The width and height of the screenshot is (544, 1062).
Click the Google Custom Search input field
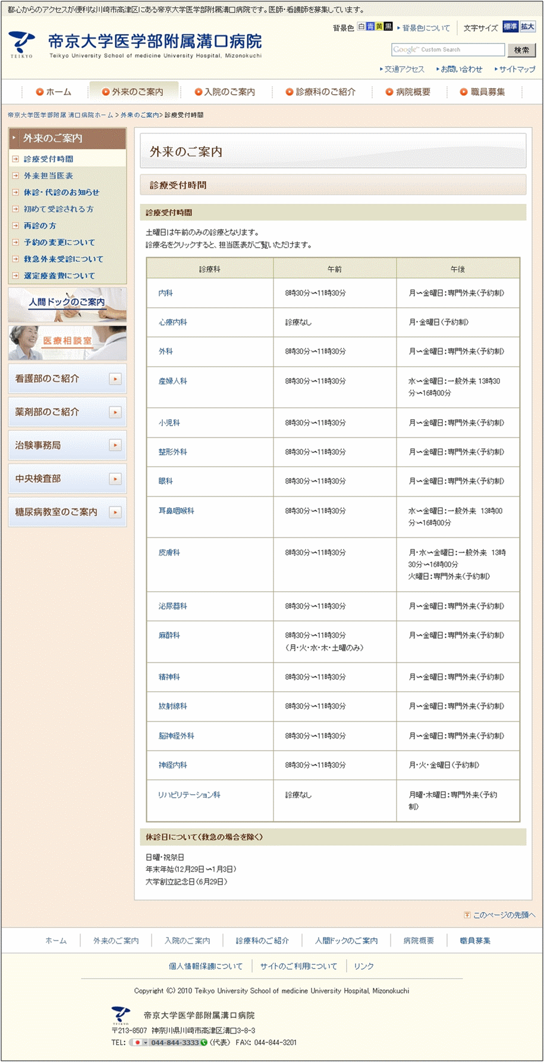(448, 50)
